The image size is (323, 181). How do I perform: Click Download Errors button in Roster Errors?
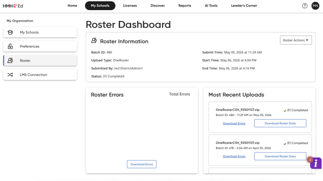142,164
